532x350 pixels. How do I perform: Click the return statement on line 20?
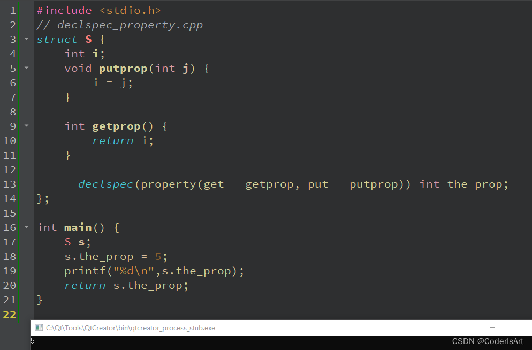click(x=85, y=285)
